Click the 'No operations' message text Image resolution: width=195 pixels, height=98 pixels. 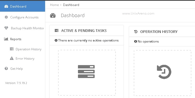pyautogui.click(x=148, y=41)
